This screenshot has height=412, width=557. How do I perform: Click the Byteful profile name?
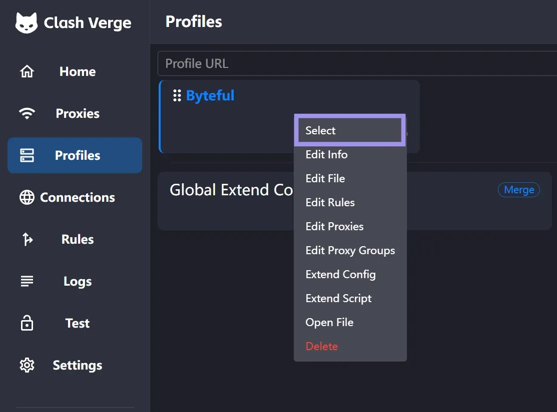coord(210,95)
